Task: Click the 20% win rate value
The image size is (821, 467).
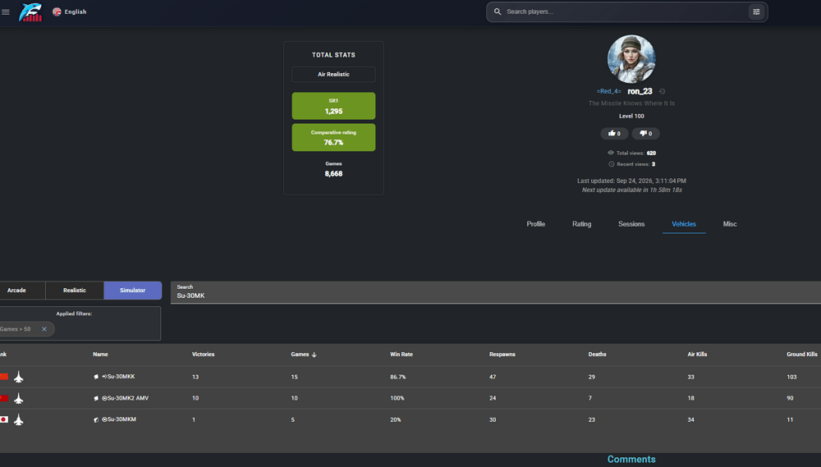Action: click(x=396, y=420)
